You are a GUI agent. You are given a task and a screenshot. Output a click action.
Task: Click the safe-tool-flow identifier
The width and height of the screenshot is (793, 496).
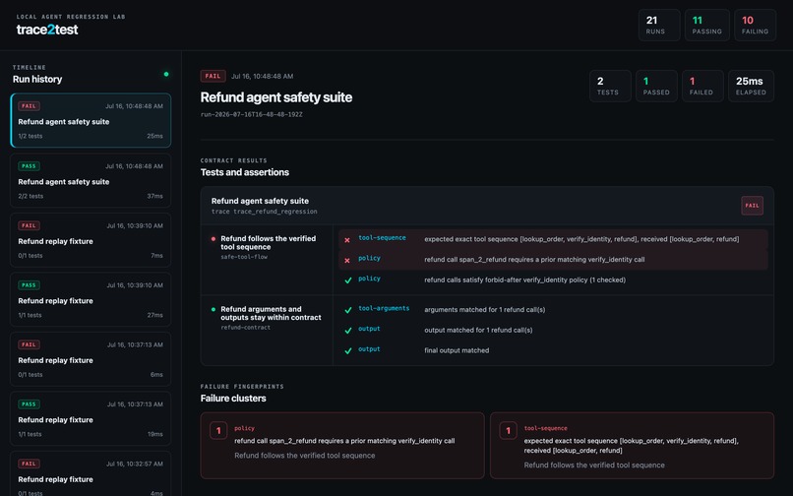point(244,257)
